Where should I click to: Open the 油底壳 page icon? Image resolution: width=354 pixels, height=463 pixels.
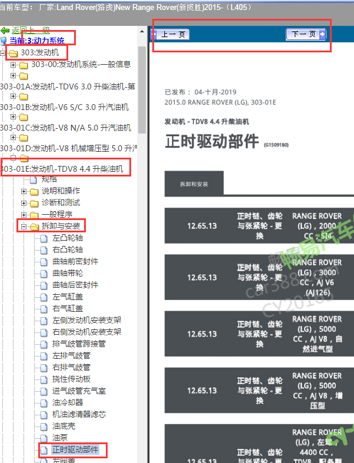pyautogui.click(x=44, y=427)
